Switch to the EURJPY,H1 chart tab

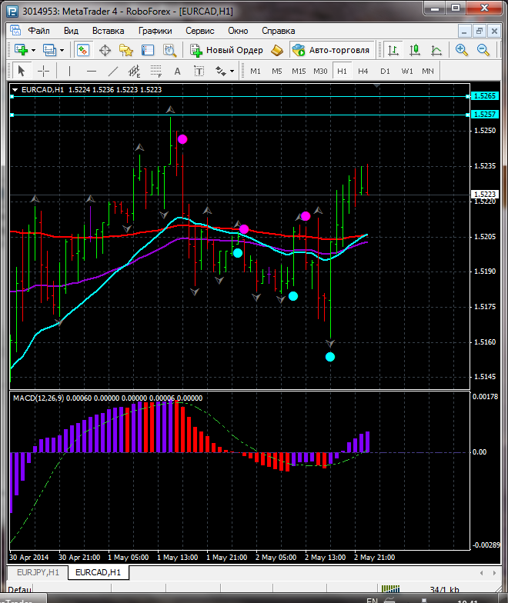tap(35, 573)
